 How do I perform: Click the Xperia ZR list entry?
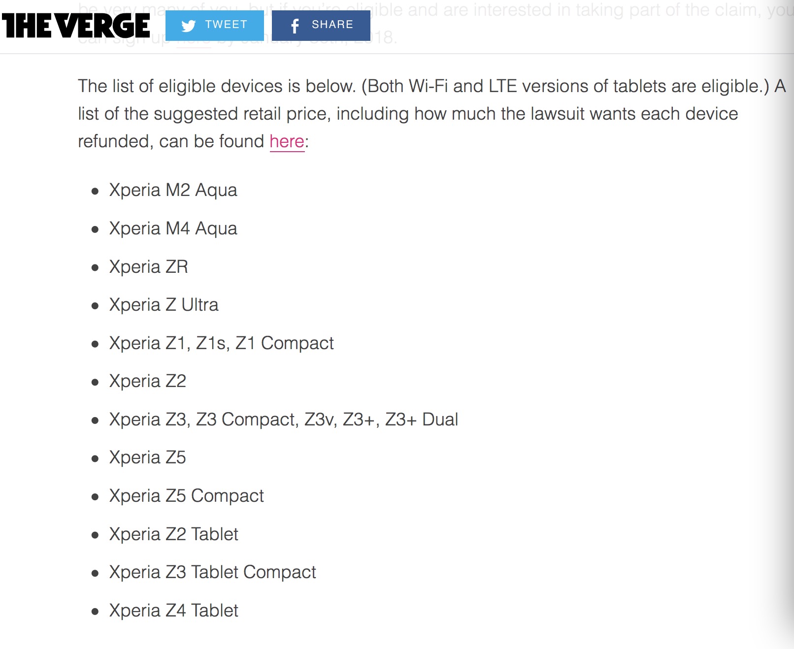[x=148, y=267]
